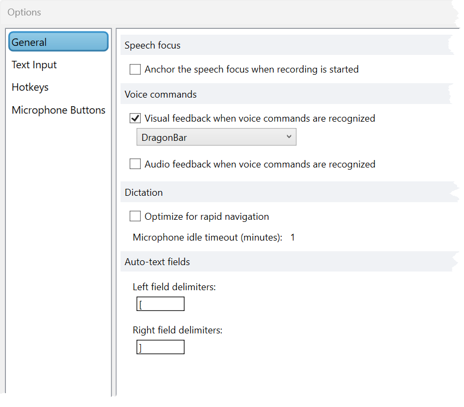The width and height of the screenshot is (464, 407).
Task: Expand the DragonBar visual feedback dropdown
Action: tap(216, 138)
